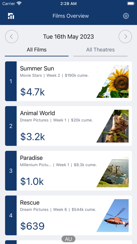The image size is (137, 244).
Task: Select the Paradise film title
Action: coord(31,158)
